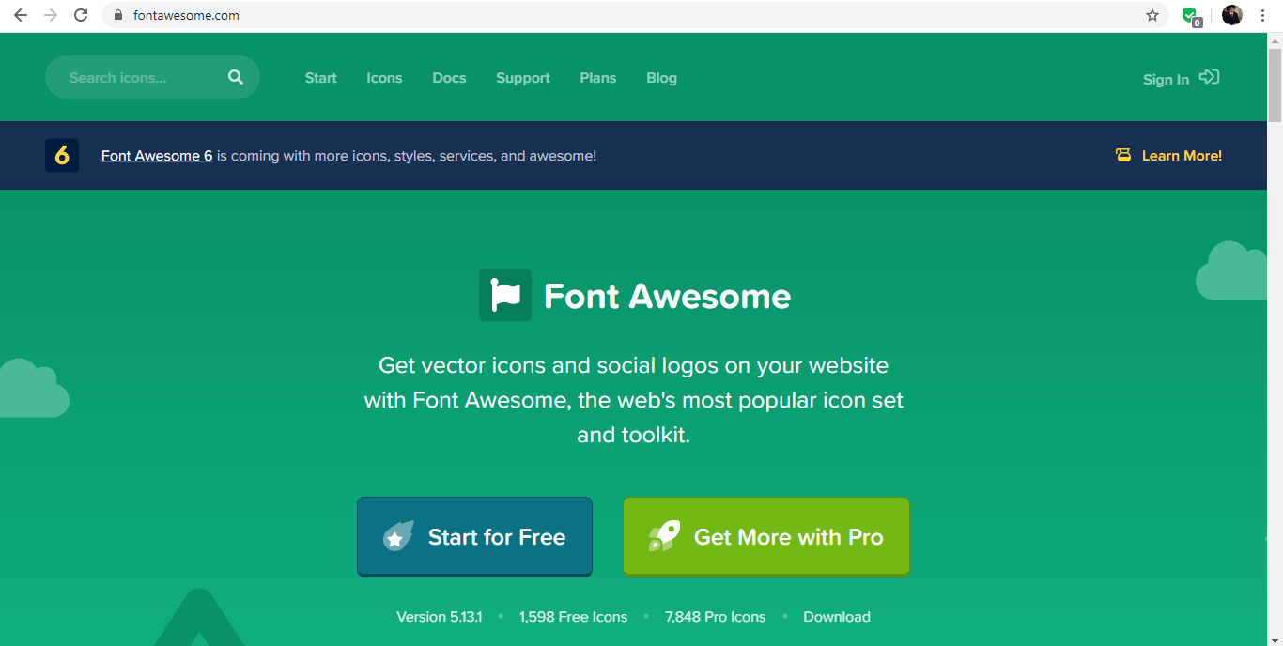Click the Get More with Pro button
The width and height of the screenshot is (1283, 646).
766,536
